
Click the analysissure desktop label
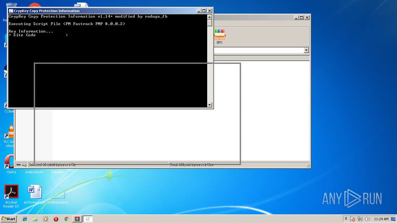point(34,172)
